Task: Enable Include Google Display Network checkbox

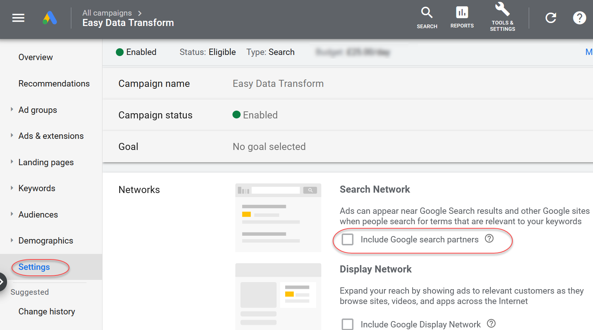Action: [348, 324]
